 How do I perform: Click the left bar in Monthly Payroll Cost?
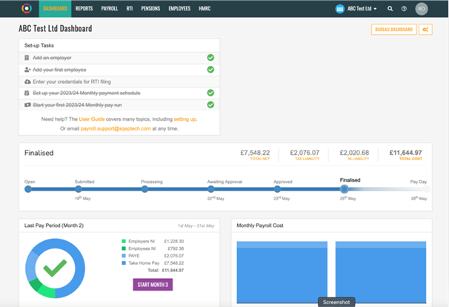pos(282,272)
